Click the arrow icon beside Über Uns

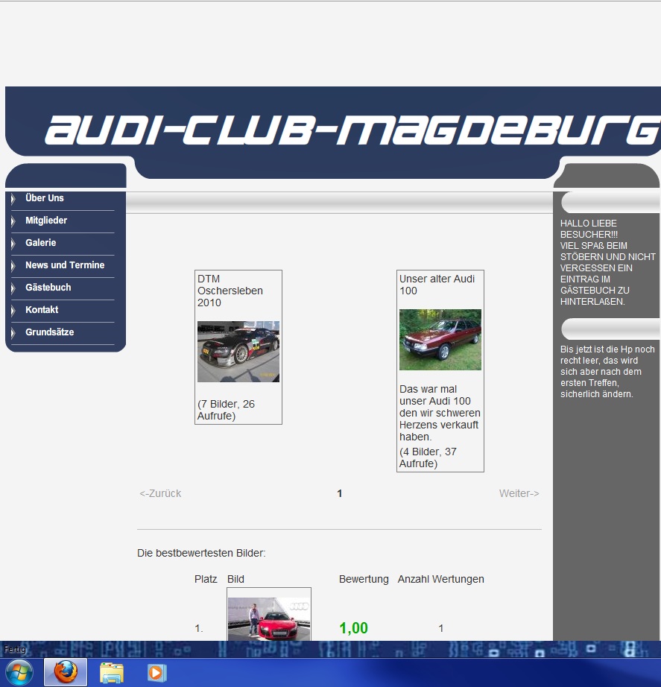coord(13,199)
